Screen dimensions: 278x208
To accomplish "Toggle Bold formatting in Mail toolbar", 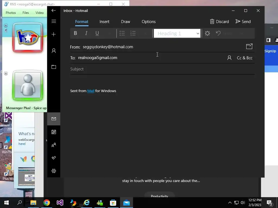I will (75, 33).
